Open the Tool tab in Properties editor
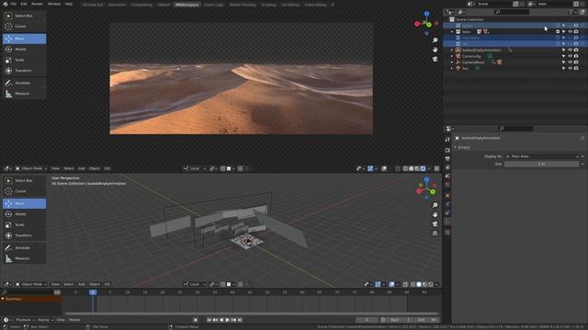This screenshot has width=588, height=330. pyautogui.click(x=447, y=139)
